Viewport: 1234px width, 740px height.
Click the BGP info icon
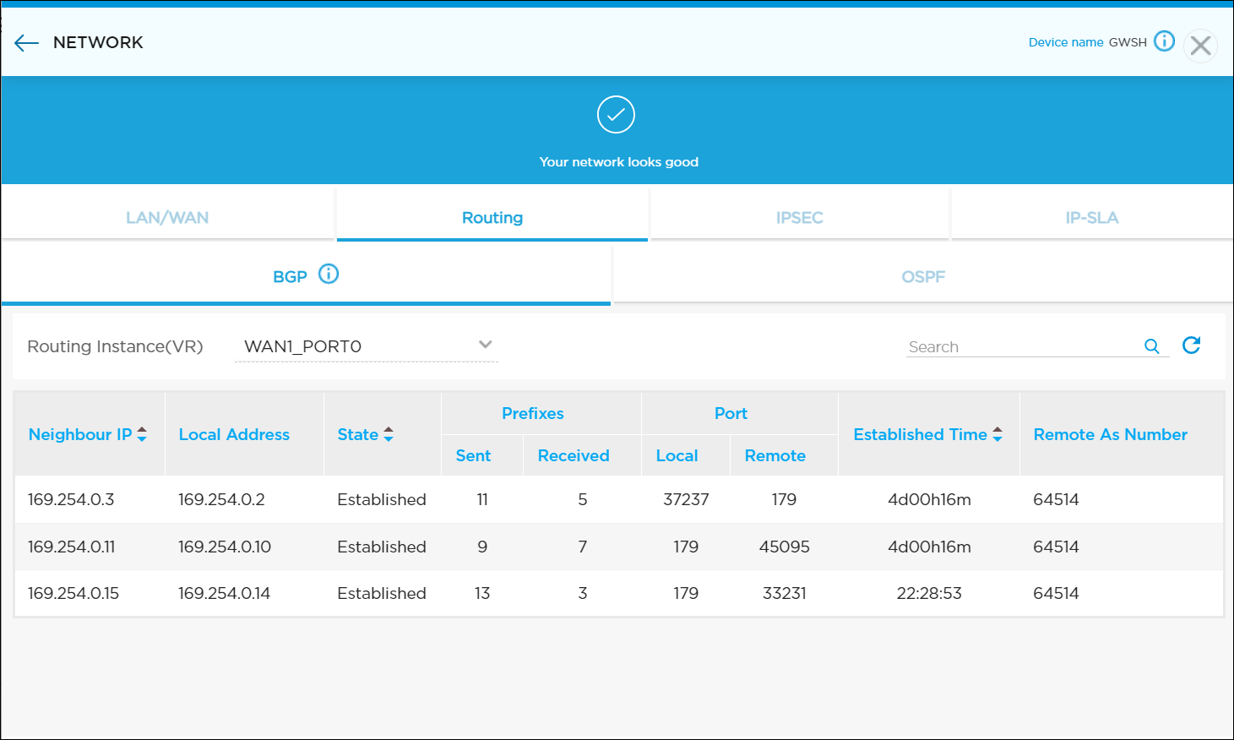tap(329, 275)
